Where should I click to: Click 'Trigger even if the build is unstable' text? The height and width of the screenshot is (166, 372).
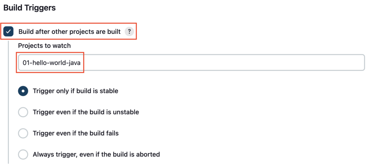point(86,112)
